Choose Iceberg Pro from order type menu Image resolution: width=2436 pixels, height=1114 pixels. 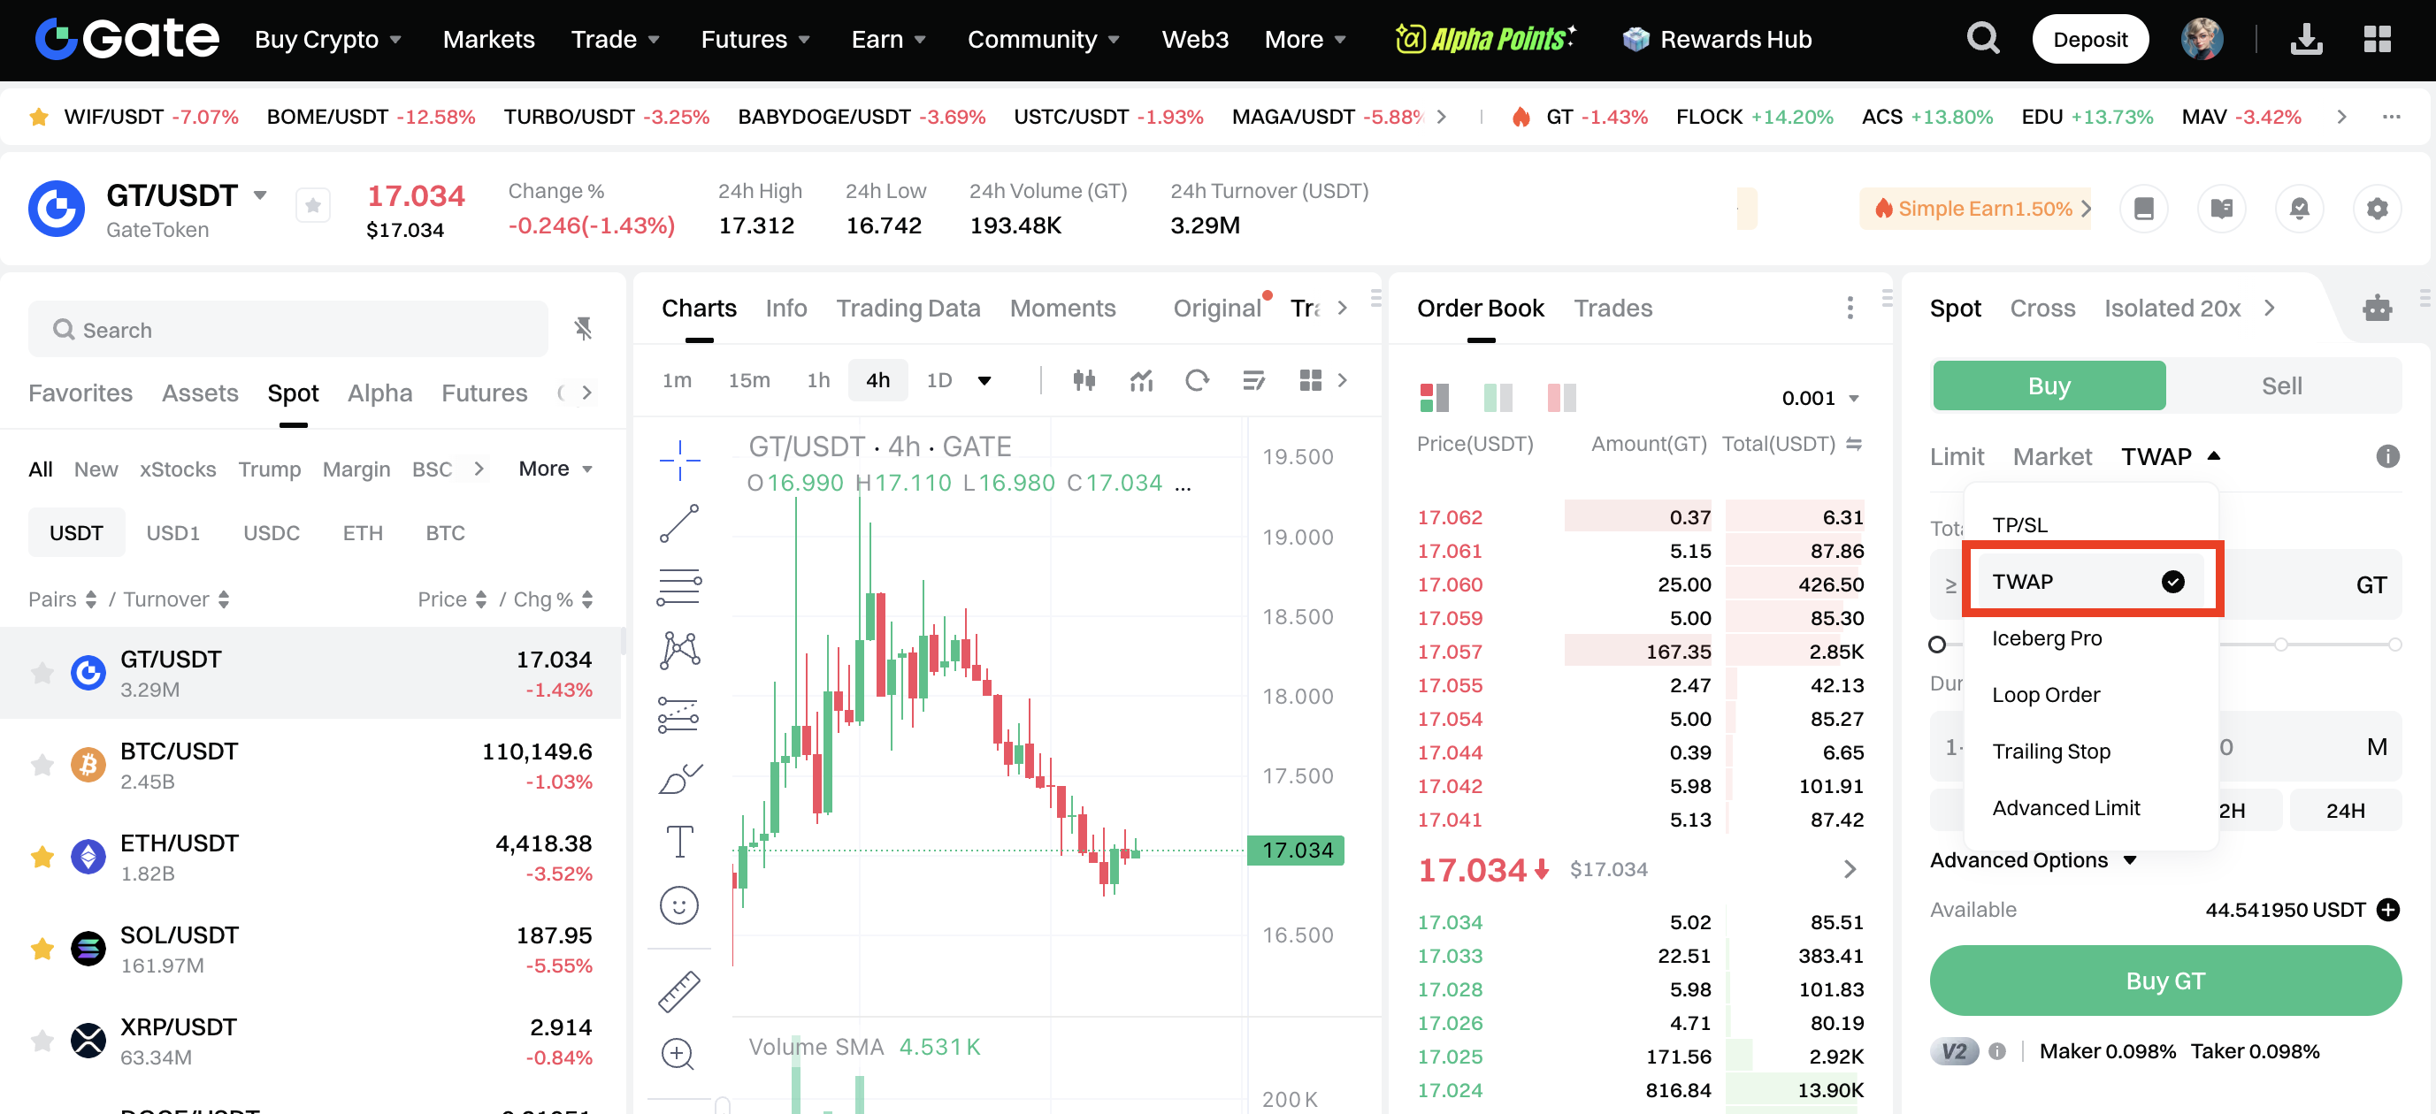tap(2047, 637)
